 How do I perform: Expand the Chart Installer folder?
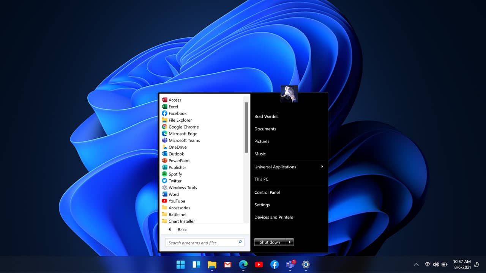(178, 221)
